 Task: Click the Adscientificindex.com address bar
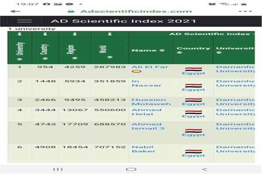[136, 11]
